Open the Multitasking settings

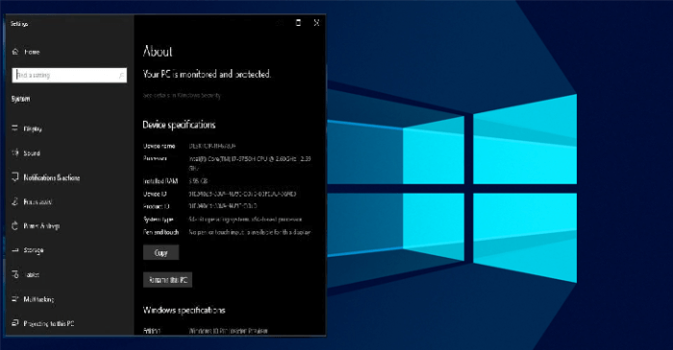pos(38,299)
